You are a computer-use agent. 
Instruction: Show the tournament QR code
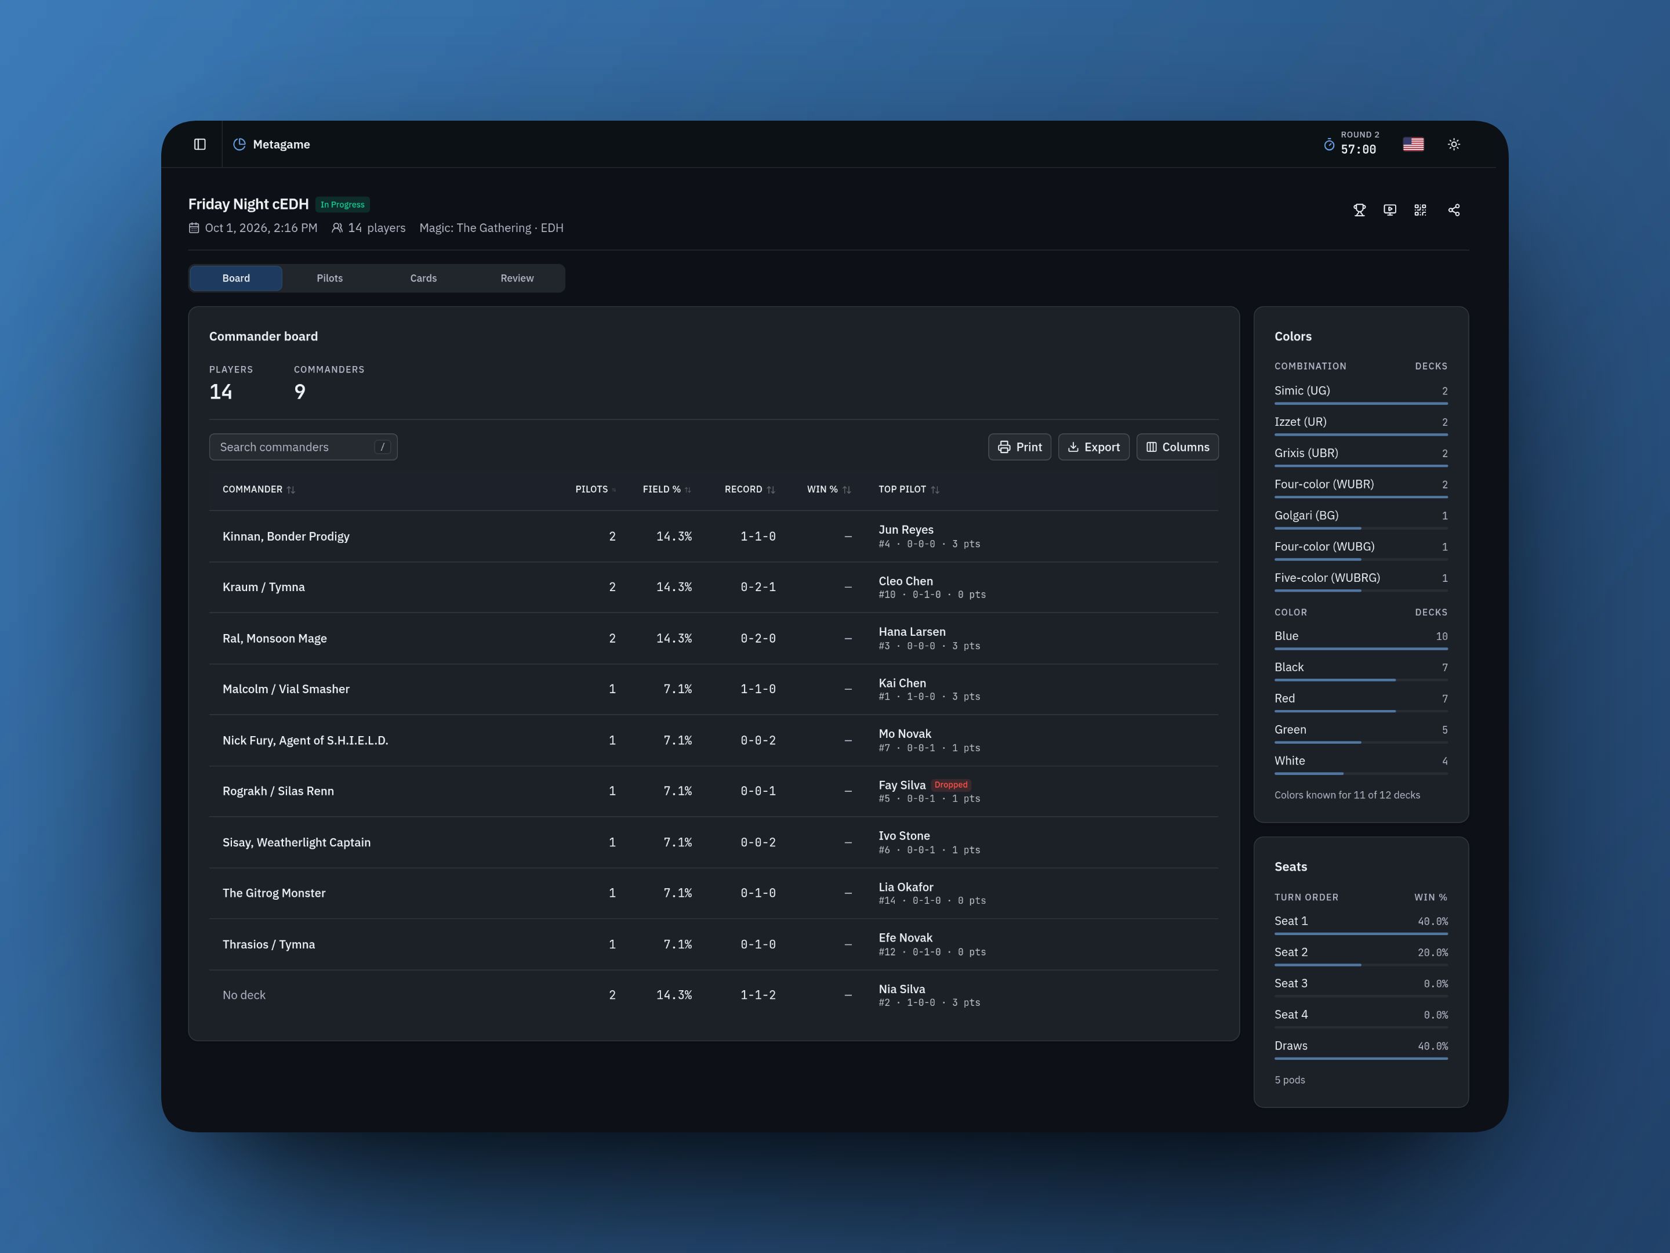pos(1420,210)
